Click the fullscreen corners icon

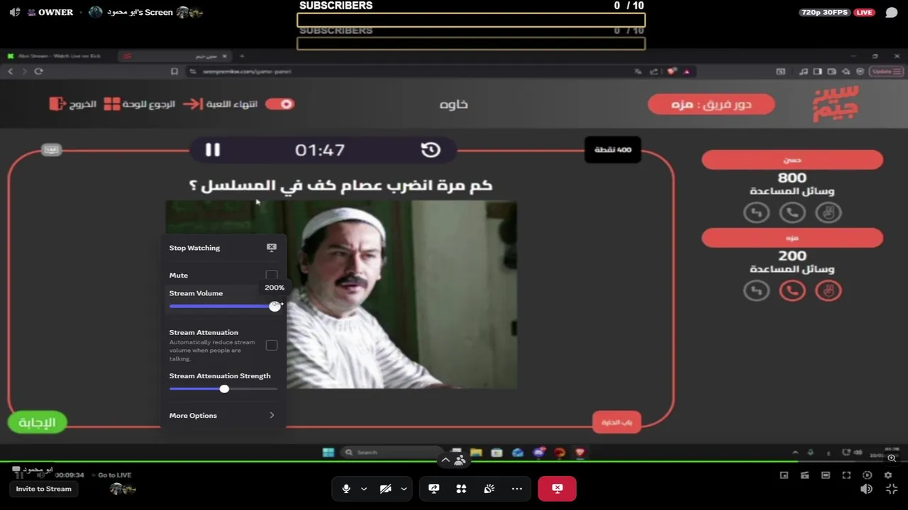[x=846, y=475]
